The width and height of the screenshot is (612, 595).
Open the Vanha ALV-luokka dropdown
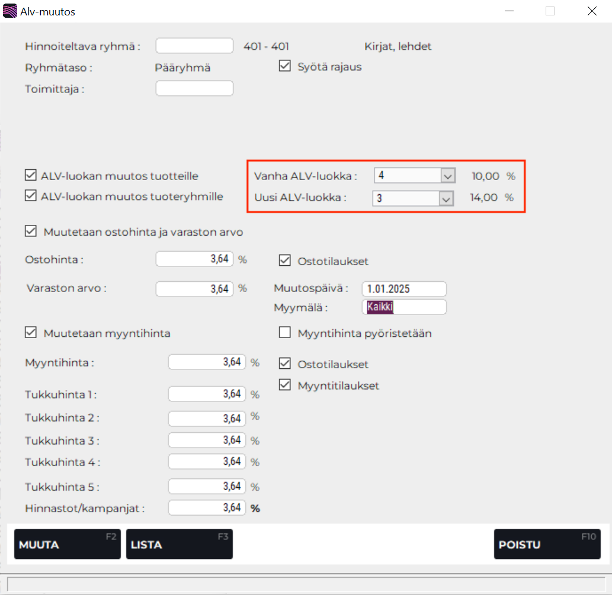tap(447, 176)
